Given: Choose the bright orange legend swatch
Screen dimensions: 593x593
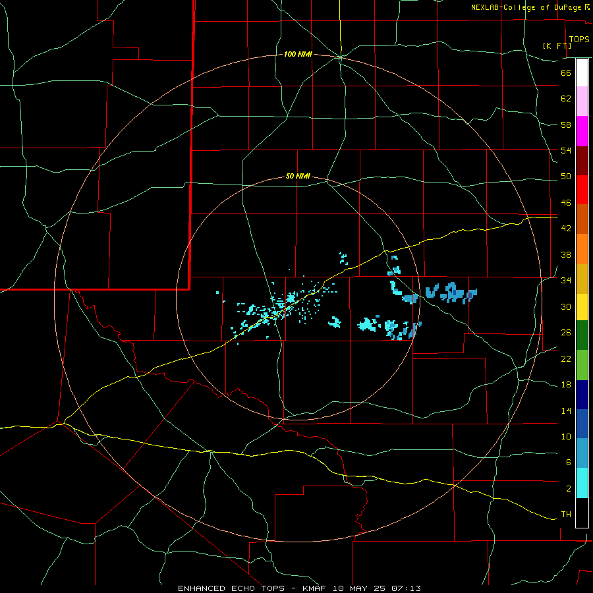Looking at the screenshot, I should (582, 249).
